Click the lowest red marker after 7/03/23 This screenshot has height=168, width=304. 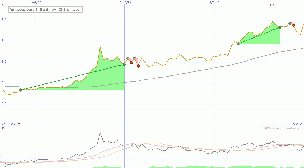(x=138, y=66)
